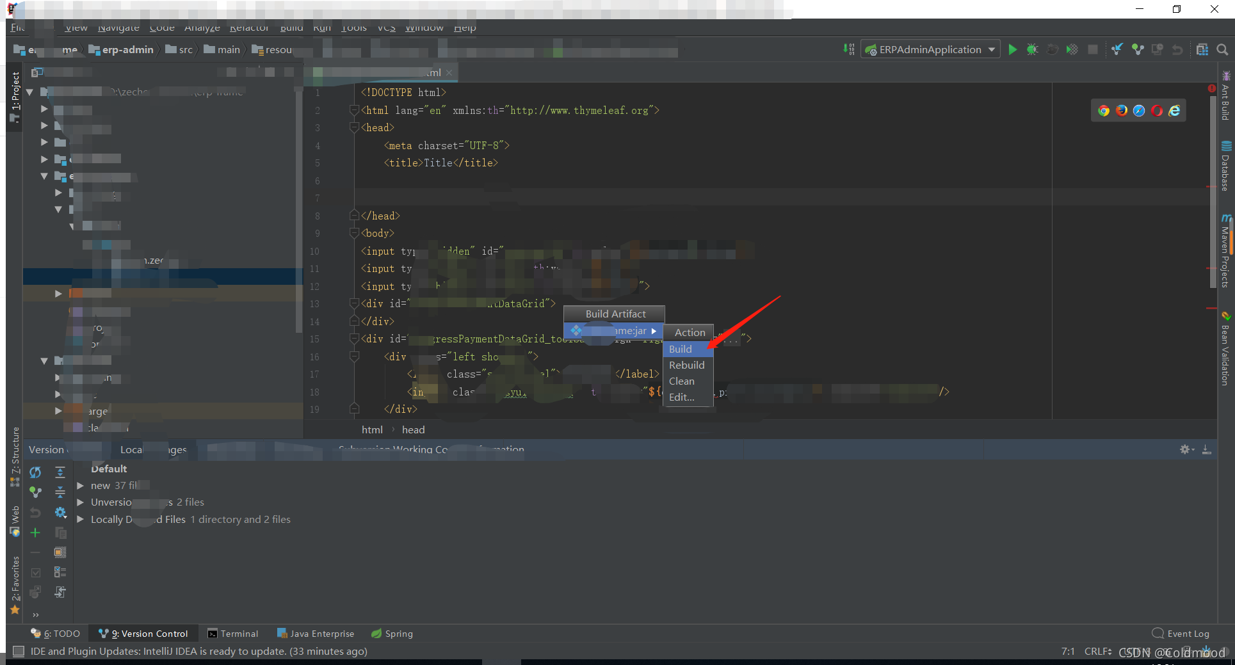Image resolution: width=1235 pixels, height=665 pixels.
Task: Toggle the Structure tool window tab
Action: pos(15,456)
